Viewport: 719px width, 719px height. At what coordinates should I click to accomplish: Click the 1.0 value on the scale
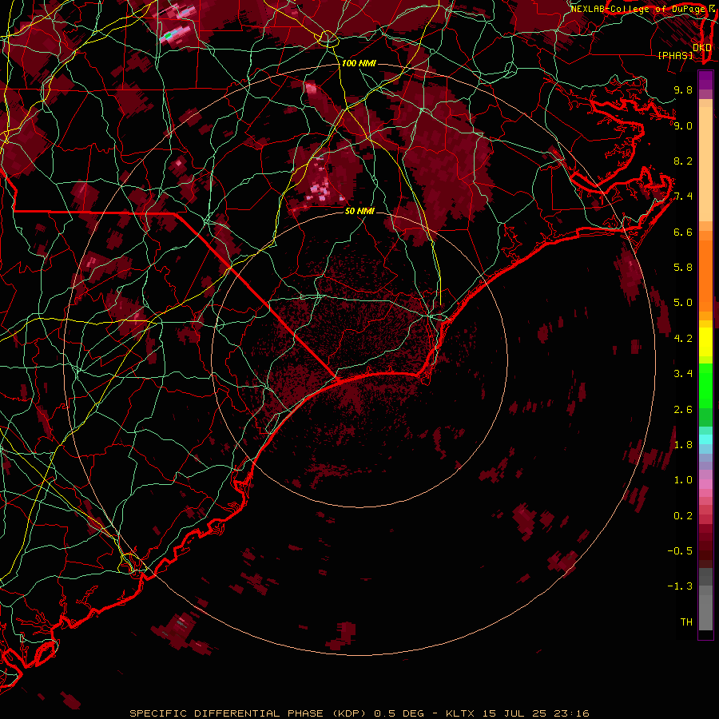pos(683,479)
